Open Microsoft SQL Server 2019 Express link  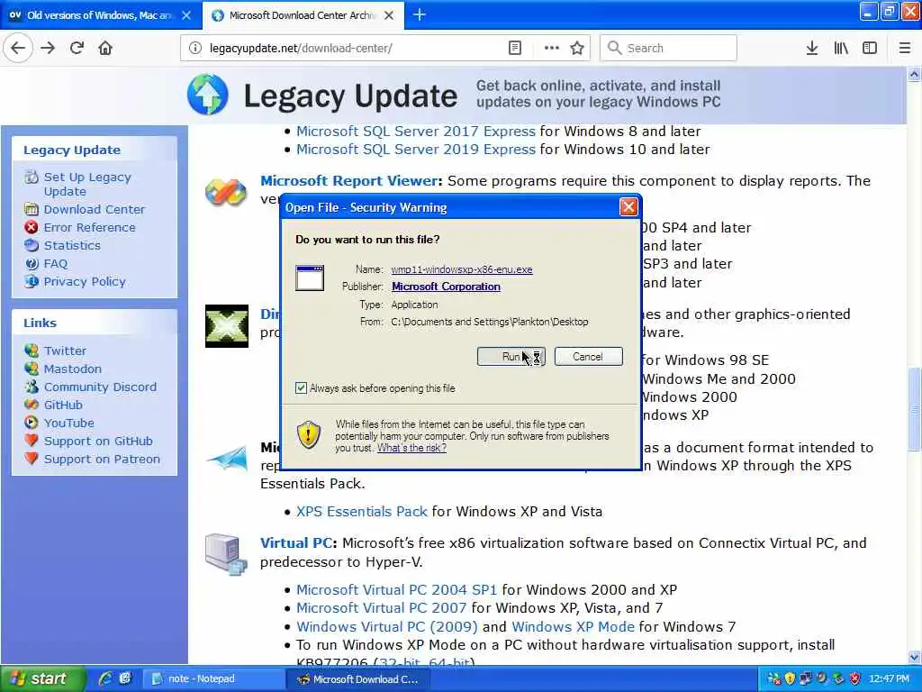[x=416, y=150]
